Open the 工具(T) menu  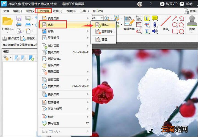[x=84, y=11]
